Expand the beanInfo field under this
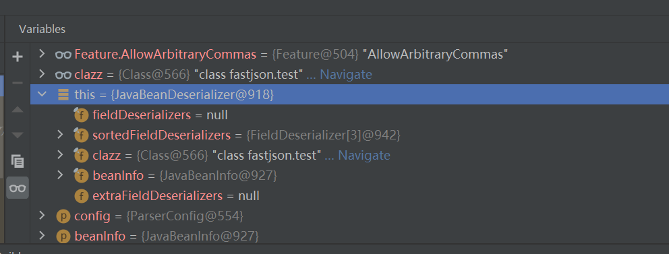This screenshot has height=254, width=669. coord(60,175)
